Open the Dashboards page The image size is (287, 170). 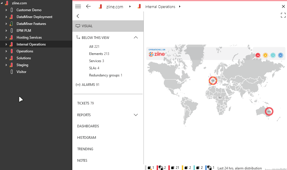click(x=88, y=126)
